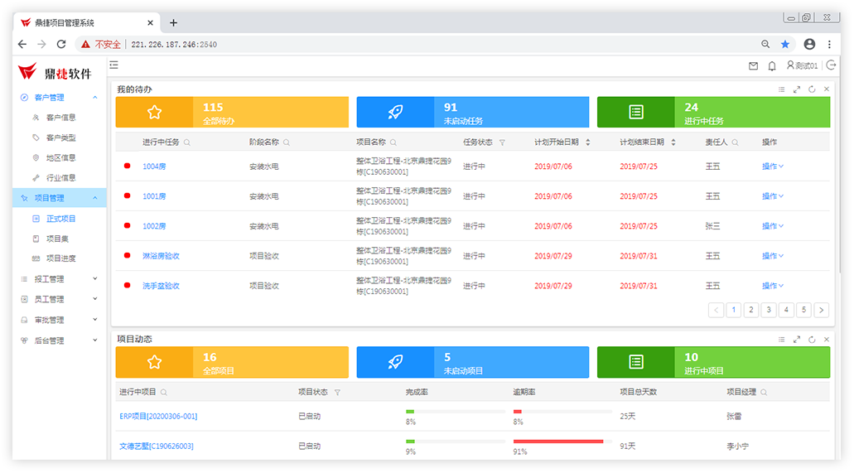This screenshot has width=854, height=473.
Task: Sort by 计划开始日期 column arrows
Action: tap(588, 142)
